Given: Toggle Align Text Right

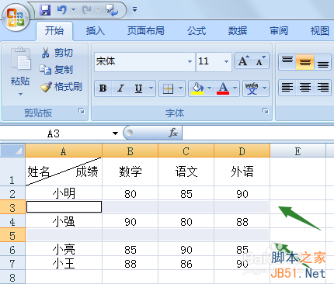Looking at the screenshot, I should pyautogui.click(x=323, y=88).
